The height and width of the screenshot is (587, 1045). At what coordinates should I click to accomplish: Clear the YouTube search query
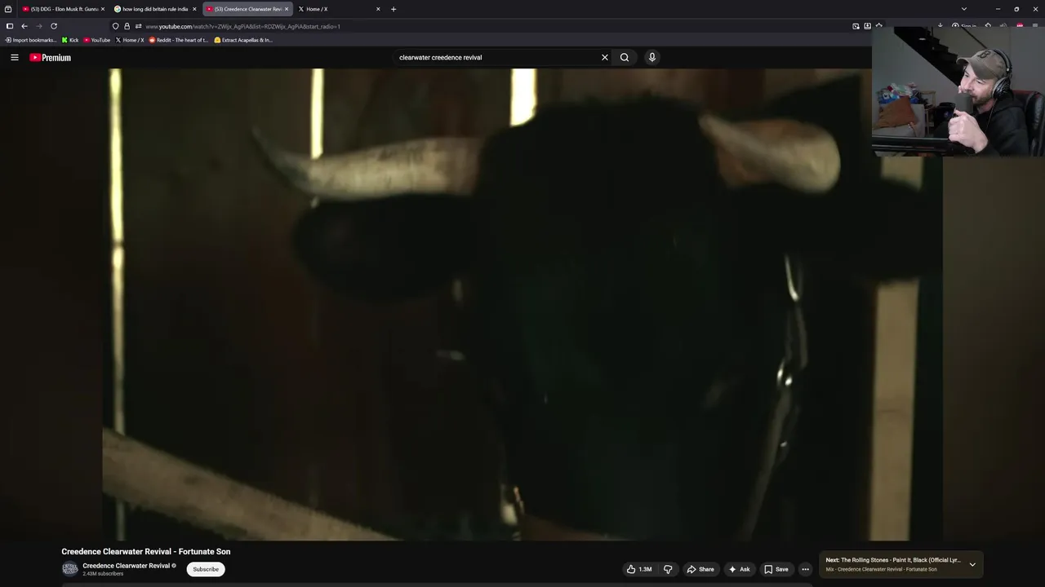605,57
